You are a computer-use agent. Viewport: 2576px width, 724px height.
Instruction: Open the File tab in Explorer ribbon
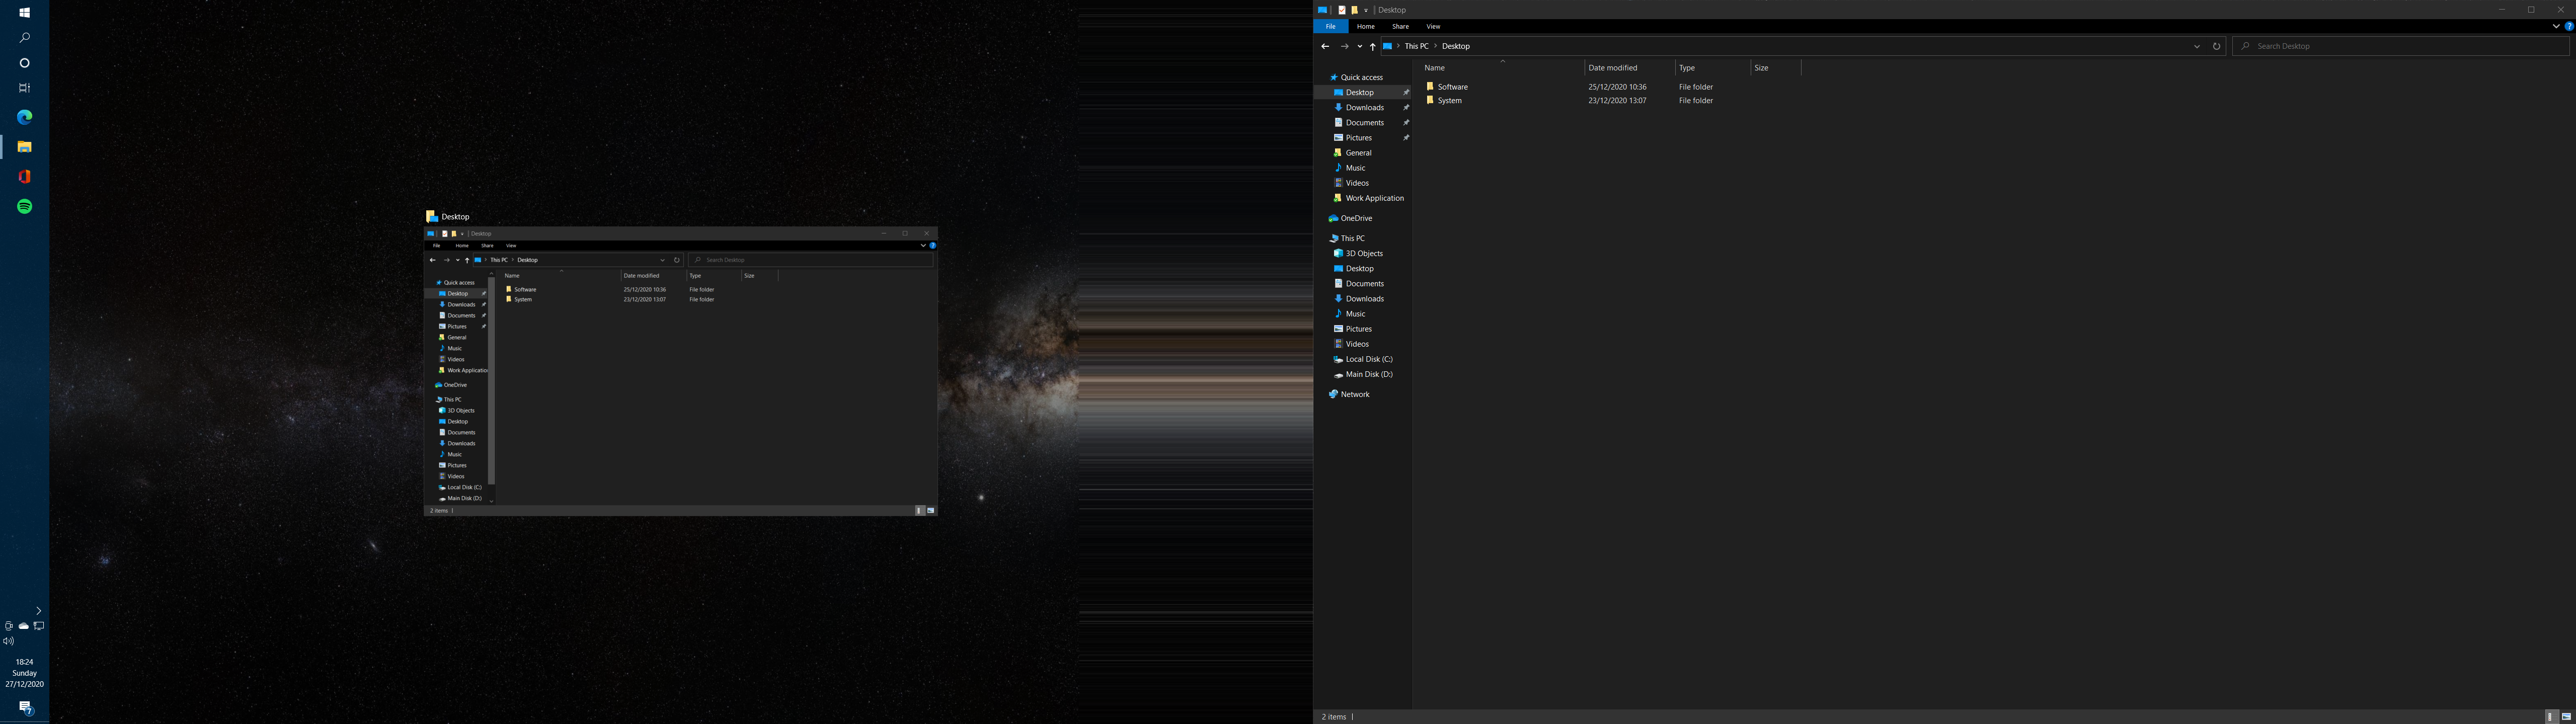[1331, 27]
